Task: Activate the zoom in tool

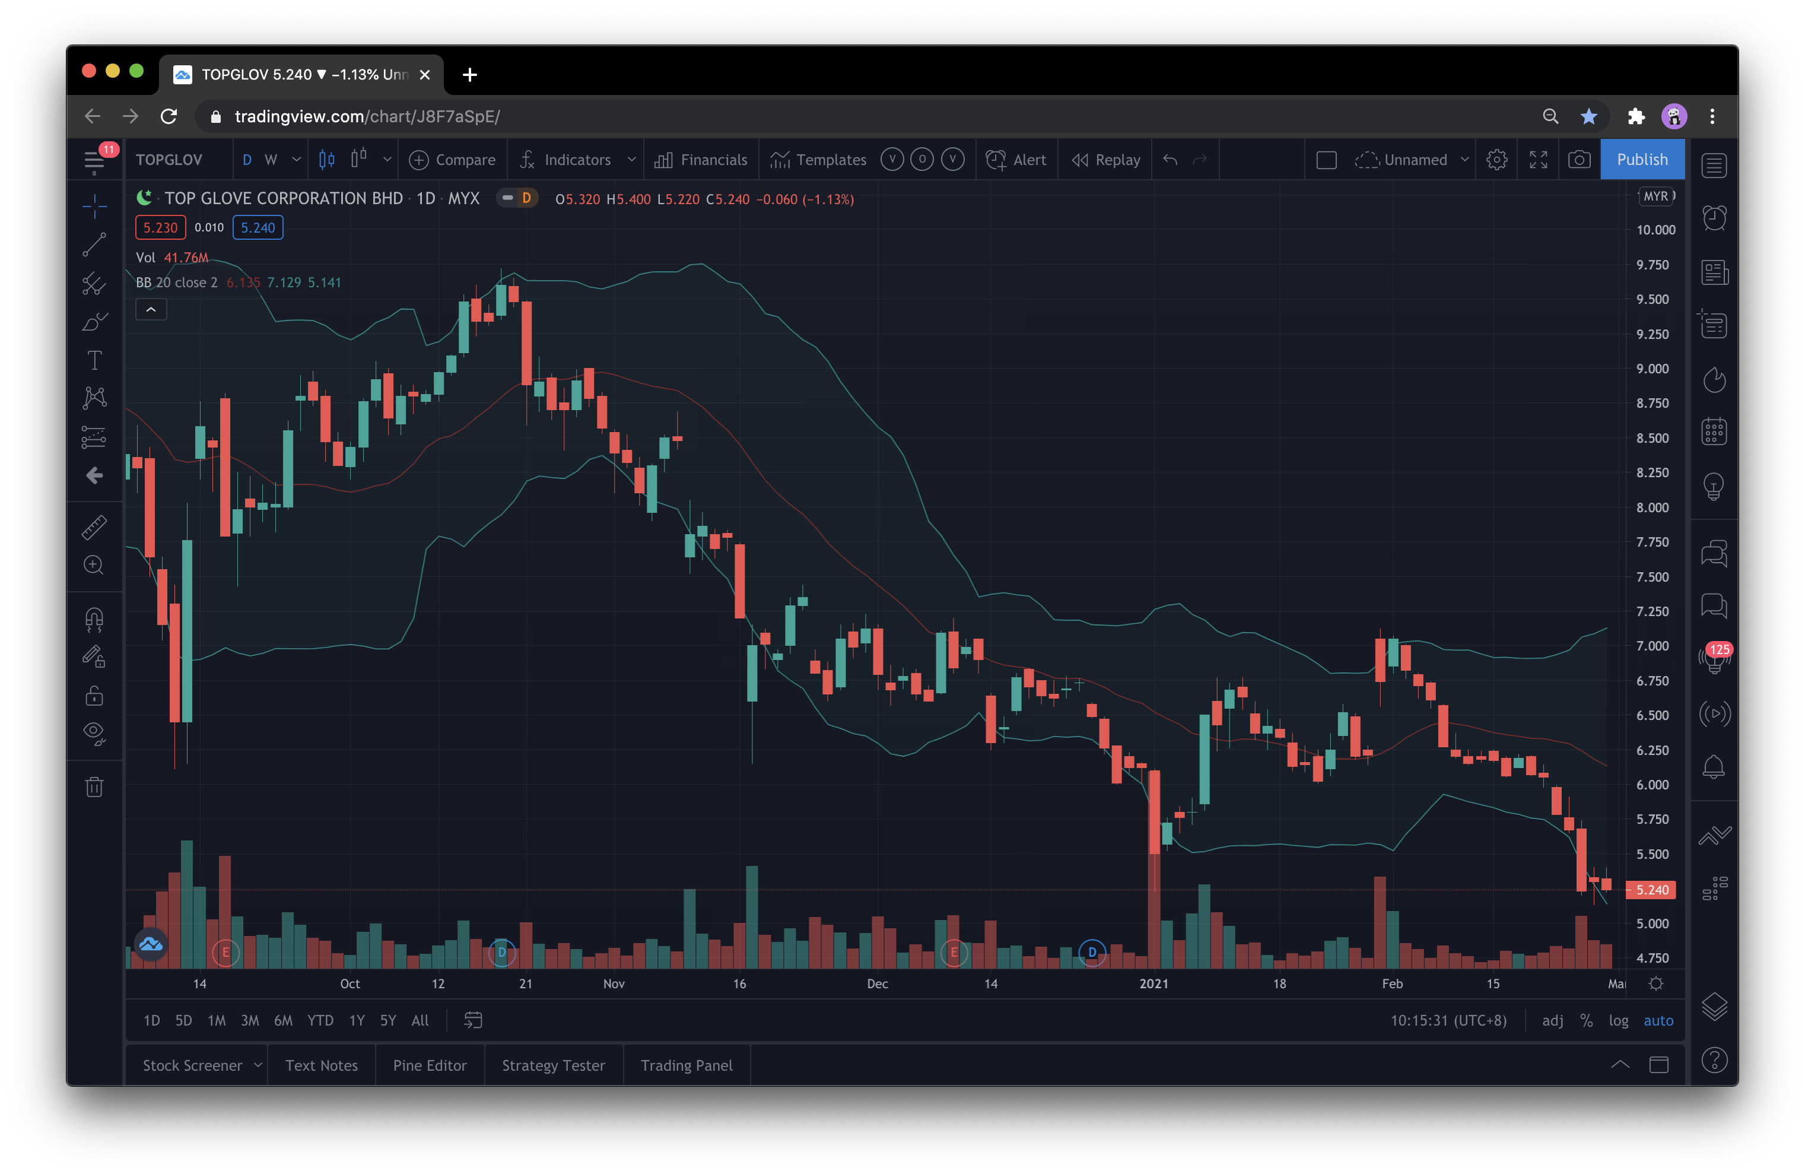Action: pos(94,565)
